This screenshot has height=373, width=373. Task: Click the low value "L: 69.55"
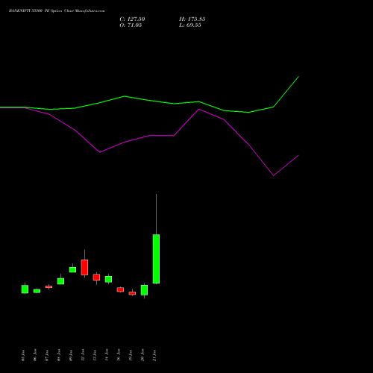(x=190, y=25)
